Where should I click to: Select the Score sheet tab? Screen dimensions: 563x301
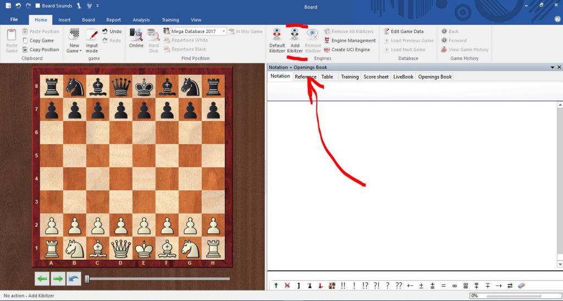coord(376,76)
